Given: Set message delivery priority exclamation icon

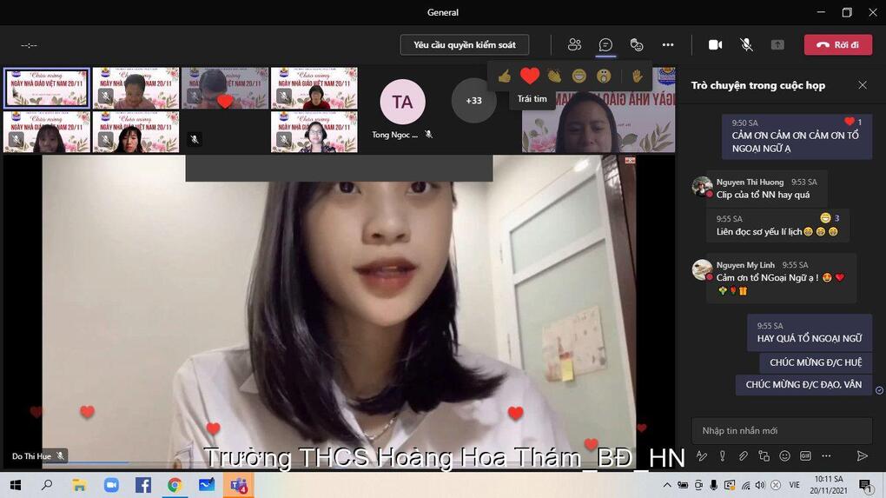Looking at the screenshot, I should (x=722, y=455).
